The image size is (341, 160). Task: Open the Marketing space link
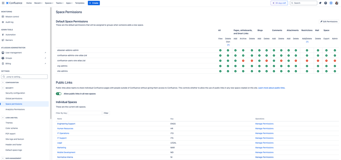(x=62, y=148)
